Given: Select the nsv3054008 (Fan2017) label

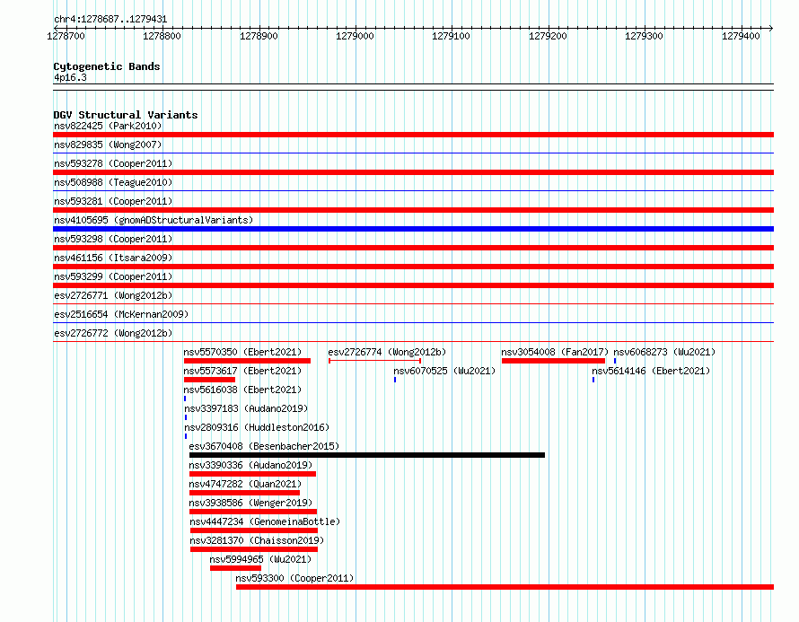Looking at the screenshot, I should 555,352.
